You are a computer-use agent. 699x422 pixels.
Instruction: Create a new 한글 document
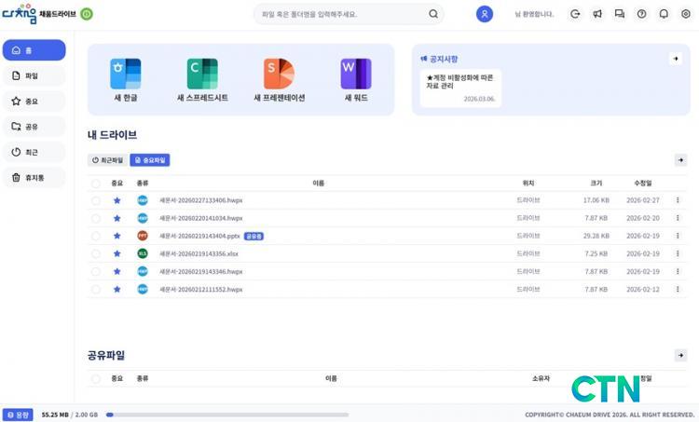[125, 78]
